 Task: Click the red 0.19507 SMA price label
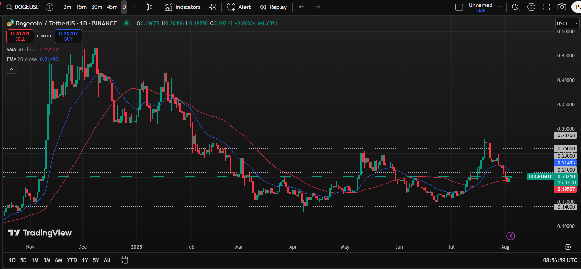coord(566,189)
